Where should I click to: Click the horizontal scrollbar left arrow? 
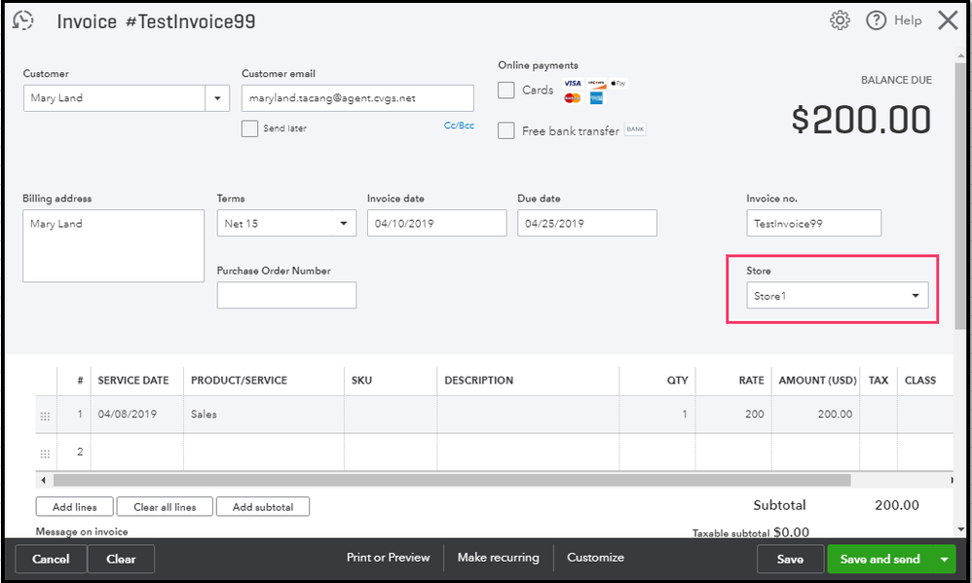(41, 481)
